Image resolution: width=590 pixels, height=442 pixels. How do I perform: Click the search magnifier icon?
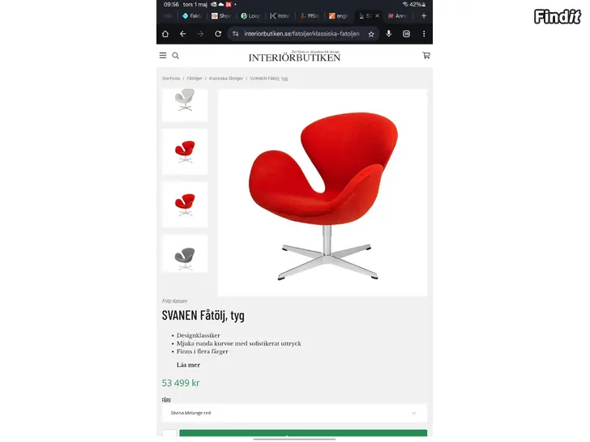[175, 56]
